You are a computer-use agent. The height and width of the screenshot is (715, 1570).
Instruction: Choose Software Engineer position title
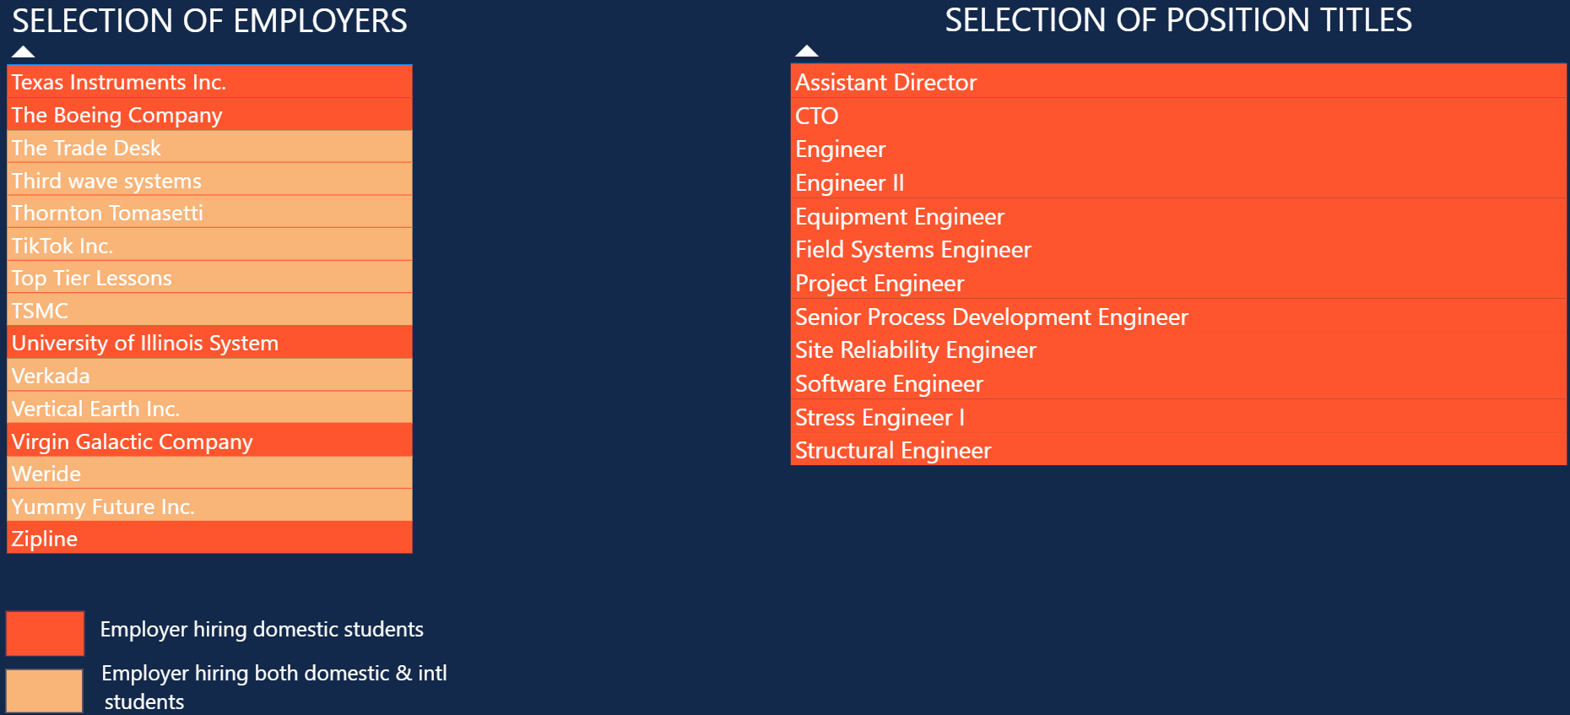click(1178, 383)
